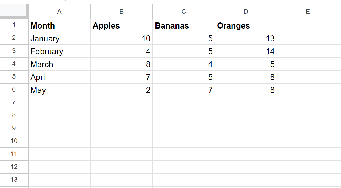Select the cell containing 14

point(246,51)
